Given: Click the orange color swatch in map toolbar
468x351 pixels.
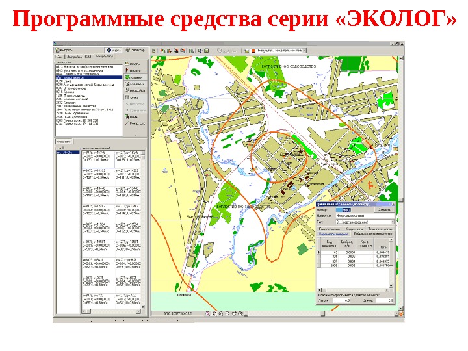Looking at the screenshot, I should [x=253, y=51].
